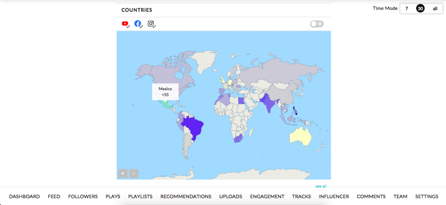Viewport: 446px width, 205px height.
Task: Open SETTINGS from the bottom menu
Action: pos(427,196)
